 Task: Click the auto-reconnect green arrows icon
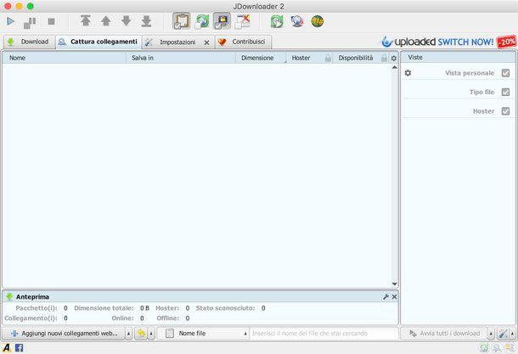(277, 21)
